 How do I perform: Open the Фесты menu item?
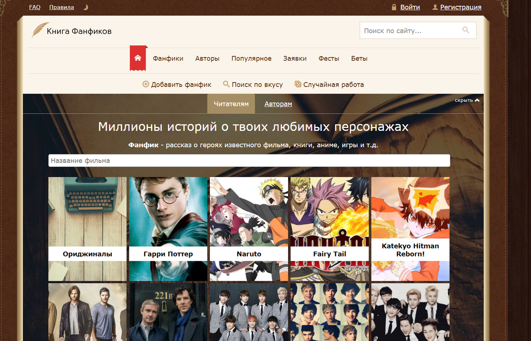point(329,58)
